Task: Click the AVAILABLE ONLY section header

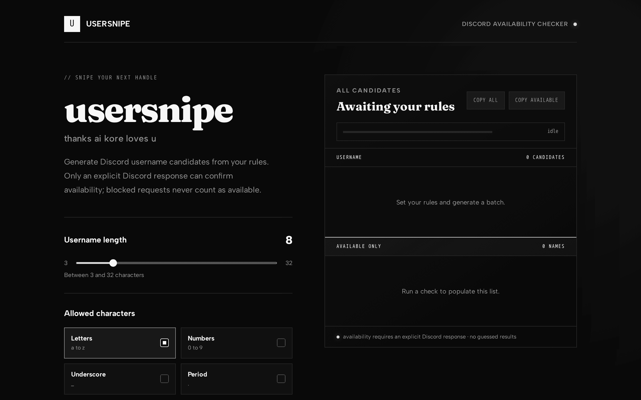Action: pyautogui.click(x=359, y=246)
